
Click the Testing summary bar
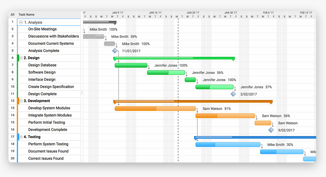(x=255, y=137)
